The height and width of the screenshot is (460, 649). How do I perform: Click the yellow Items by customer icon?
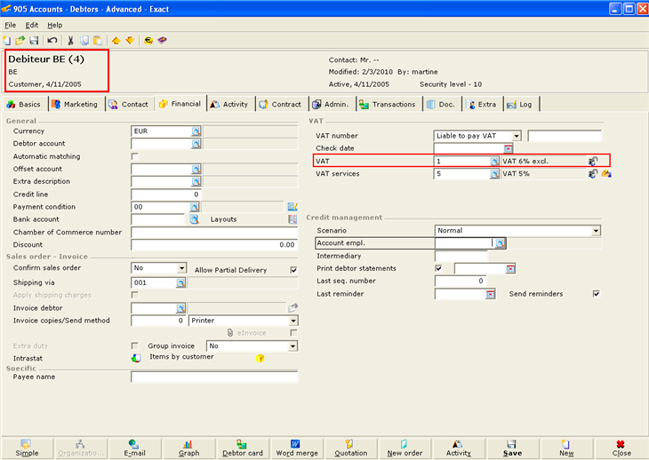[260, 359]
